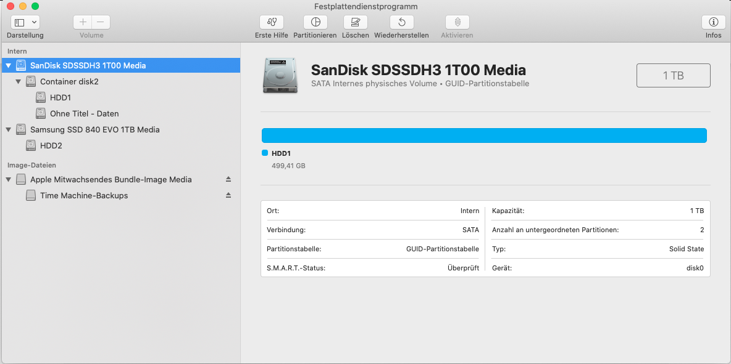This screenshot has width=731, height=364.
Task: Collapse the Samsung SSD 840 EVO triangle
Action: (x=9, y=129)
